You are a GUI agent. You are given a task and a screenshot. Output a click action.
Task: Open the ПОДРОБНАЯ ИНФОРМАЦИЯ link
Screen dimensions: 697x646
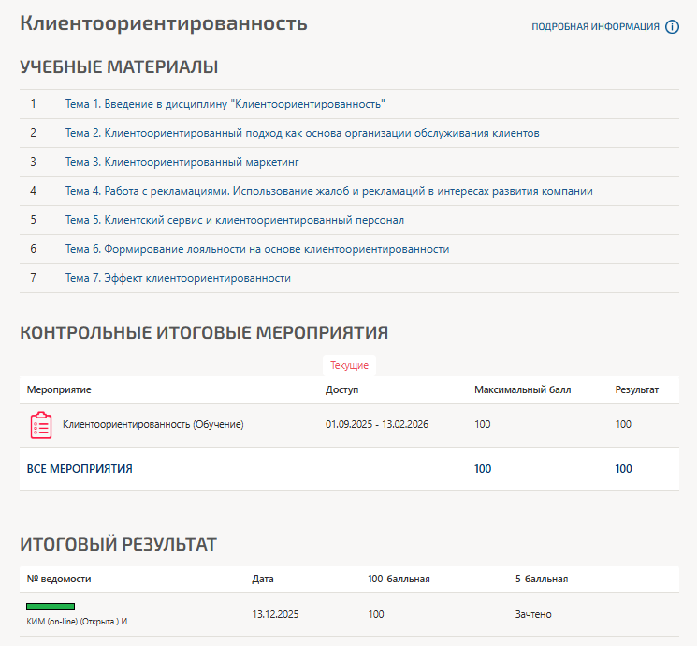point(595,27)
